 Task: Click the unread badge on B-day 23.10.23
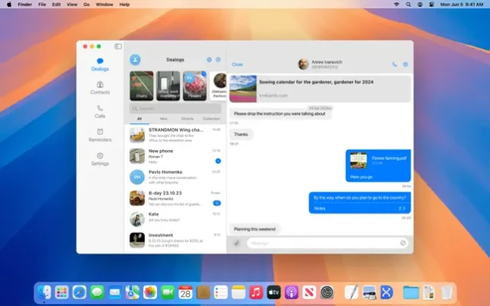coord(217,203)
